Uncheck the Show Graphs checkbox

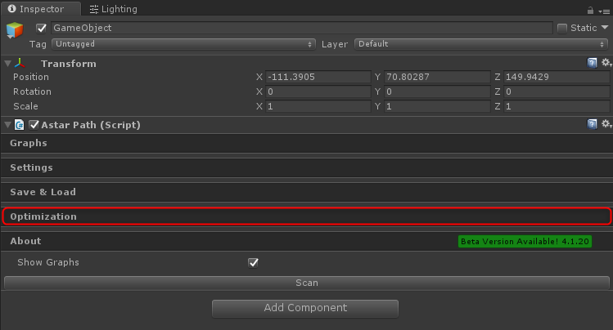[x=254, y=262]
